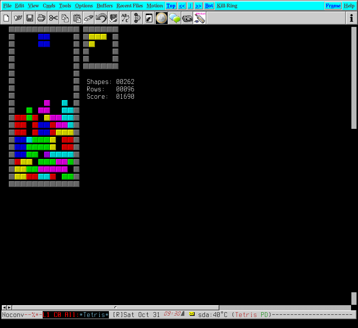Image resolution: width=358 pixels, height=328 pixels.
Task: Click the falling blue square Tetris piece
Action: [x=44, y=40]
